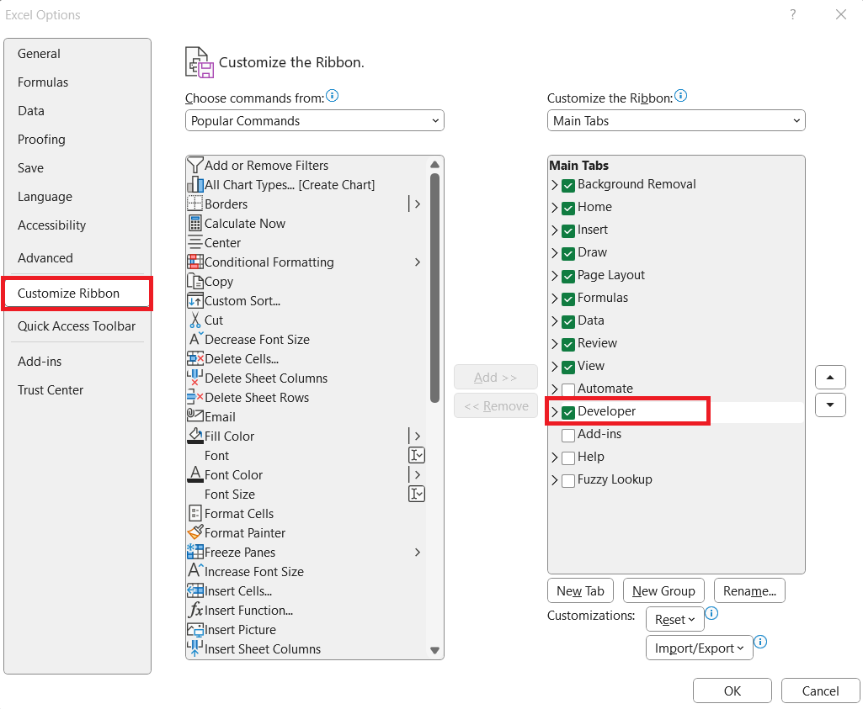Expand the Page Layout tree node
Viewport: 863px width, 709px height.
(x=554, y=276)
